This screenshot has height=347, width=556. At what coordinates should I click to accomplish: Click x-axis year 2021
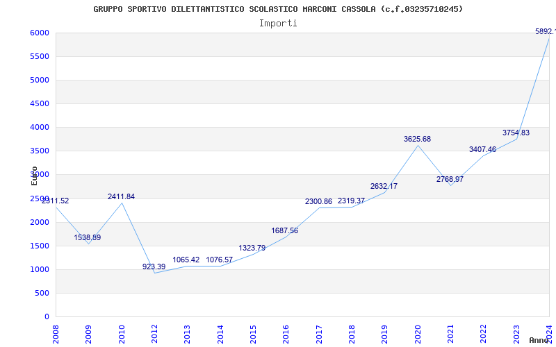point(450,335)
